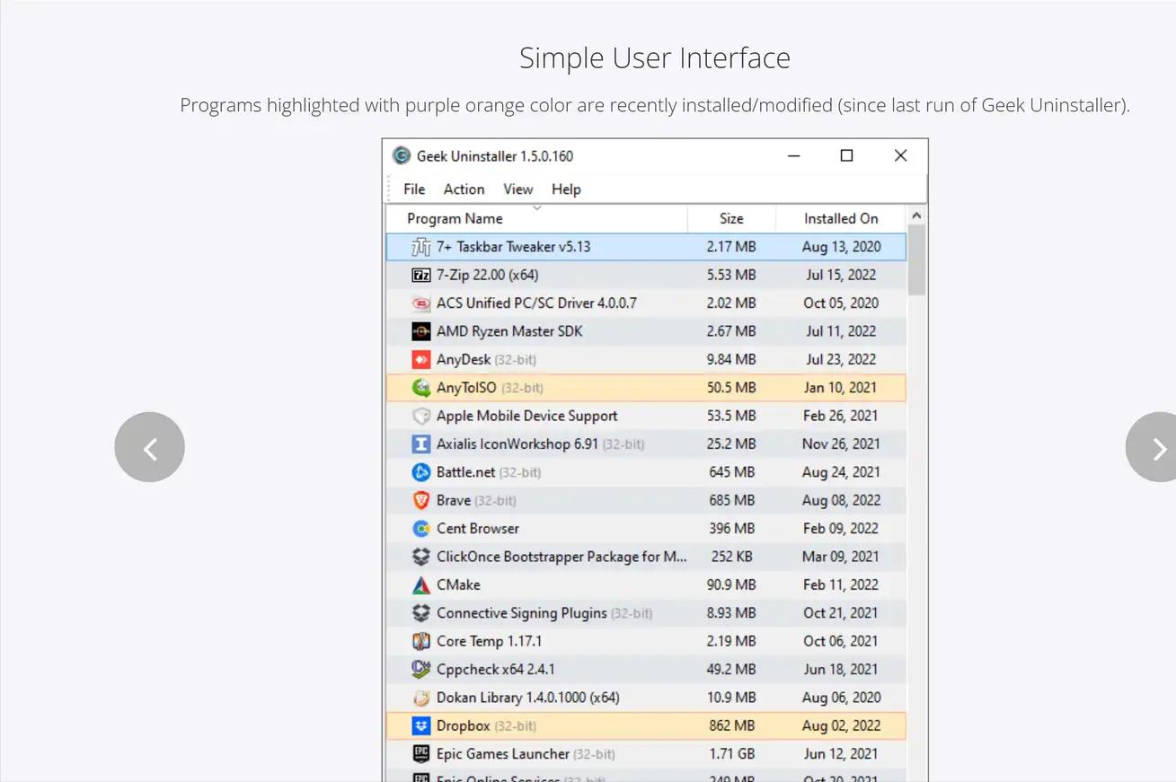Select the highlighted AnyToISO program name
Screen dimensions: 1176x782
click(467, 388)
